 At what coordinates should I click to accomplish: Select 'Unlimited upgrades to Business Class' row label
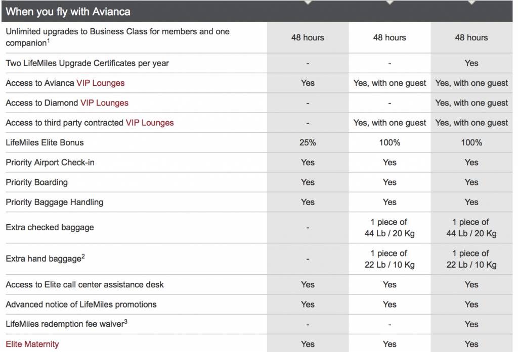pyautogui.click(x=117, y=37)
